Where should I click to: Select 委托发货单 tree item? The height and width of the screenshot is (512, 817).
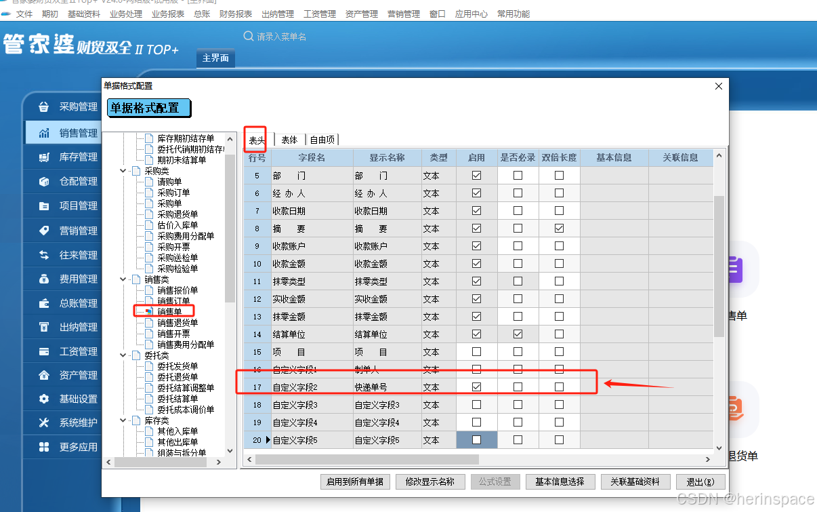click(x=177, y=366)
